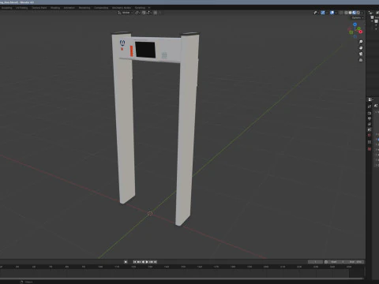The height and width of the screenshot is (284, 379).
Task: Click the blue Z axis on the navigation gizmo
Action: 355,24
